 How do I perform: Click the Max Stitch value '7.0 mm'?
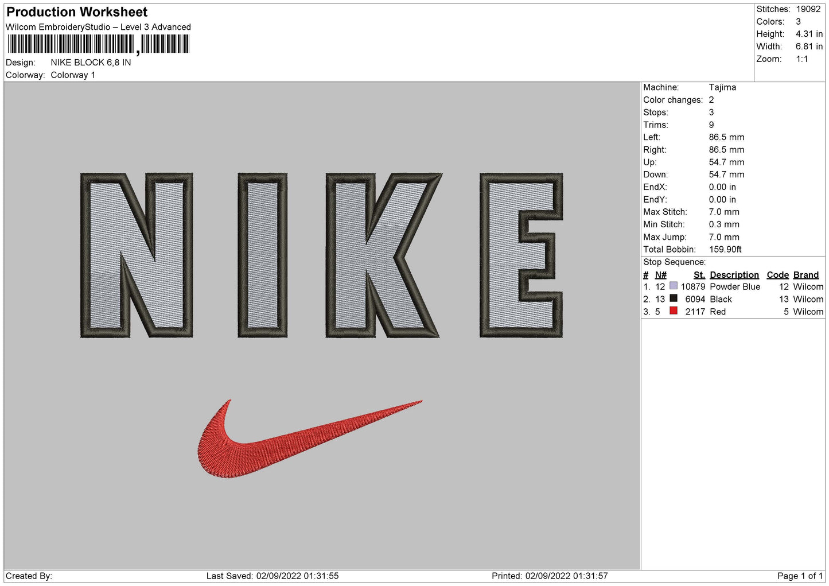724,212
